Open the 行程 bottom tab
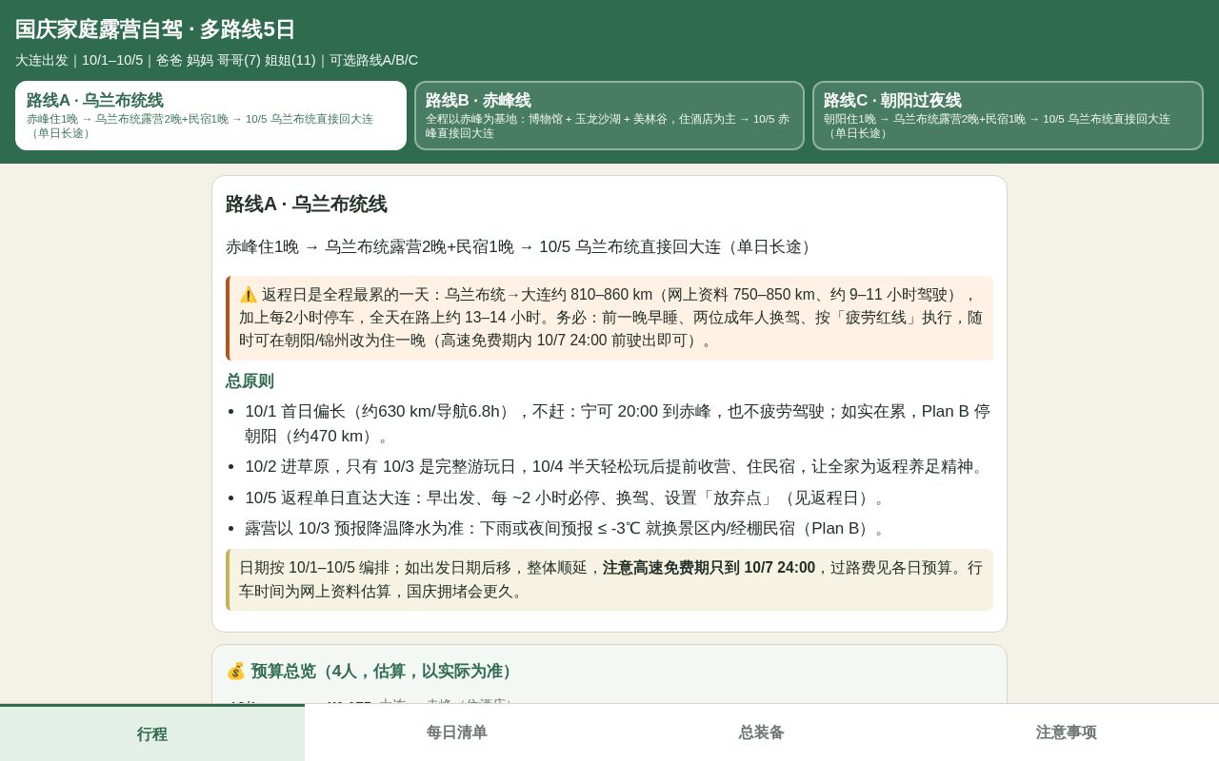1219x761 pixels. pyautogui.click(x=152, y=733)
